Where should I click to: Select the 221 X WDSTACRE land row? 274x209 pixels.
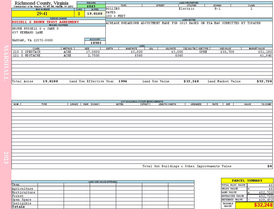pyautogui.click(x=142, y=55)
